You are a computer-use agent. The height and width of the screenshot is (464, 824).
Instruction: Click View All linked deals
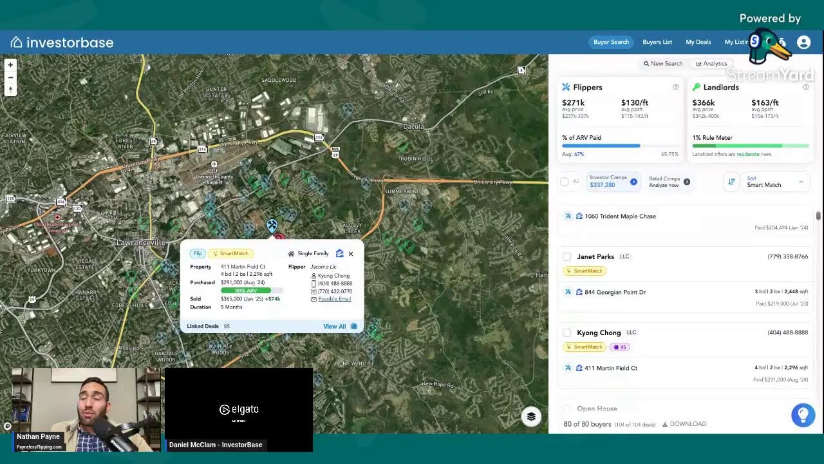point(335,326)
